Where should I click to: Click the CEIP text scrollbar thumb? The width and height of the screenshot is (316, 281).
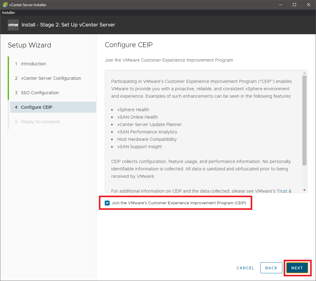tap(304, 120)
